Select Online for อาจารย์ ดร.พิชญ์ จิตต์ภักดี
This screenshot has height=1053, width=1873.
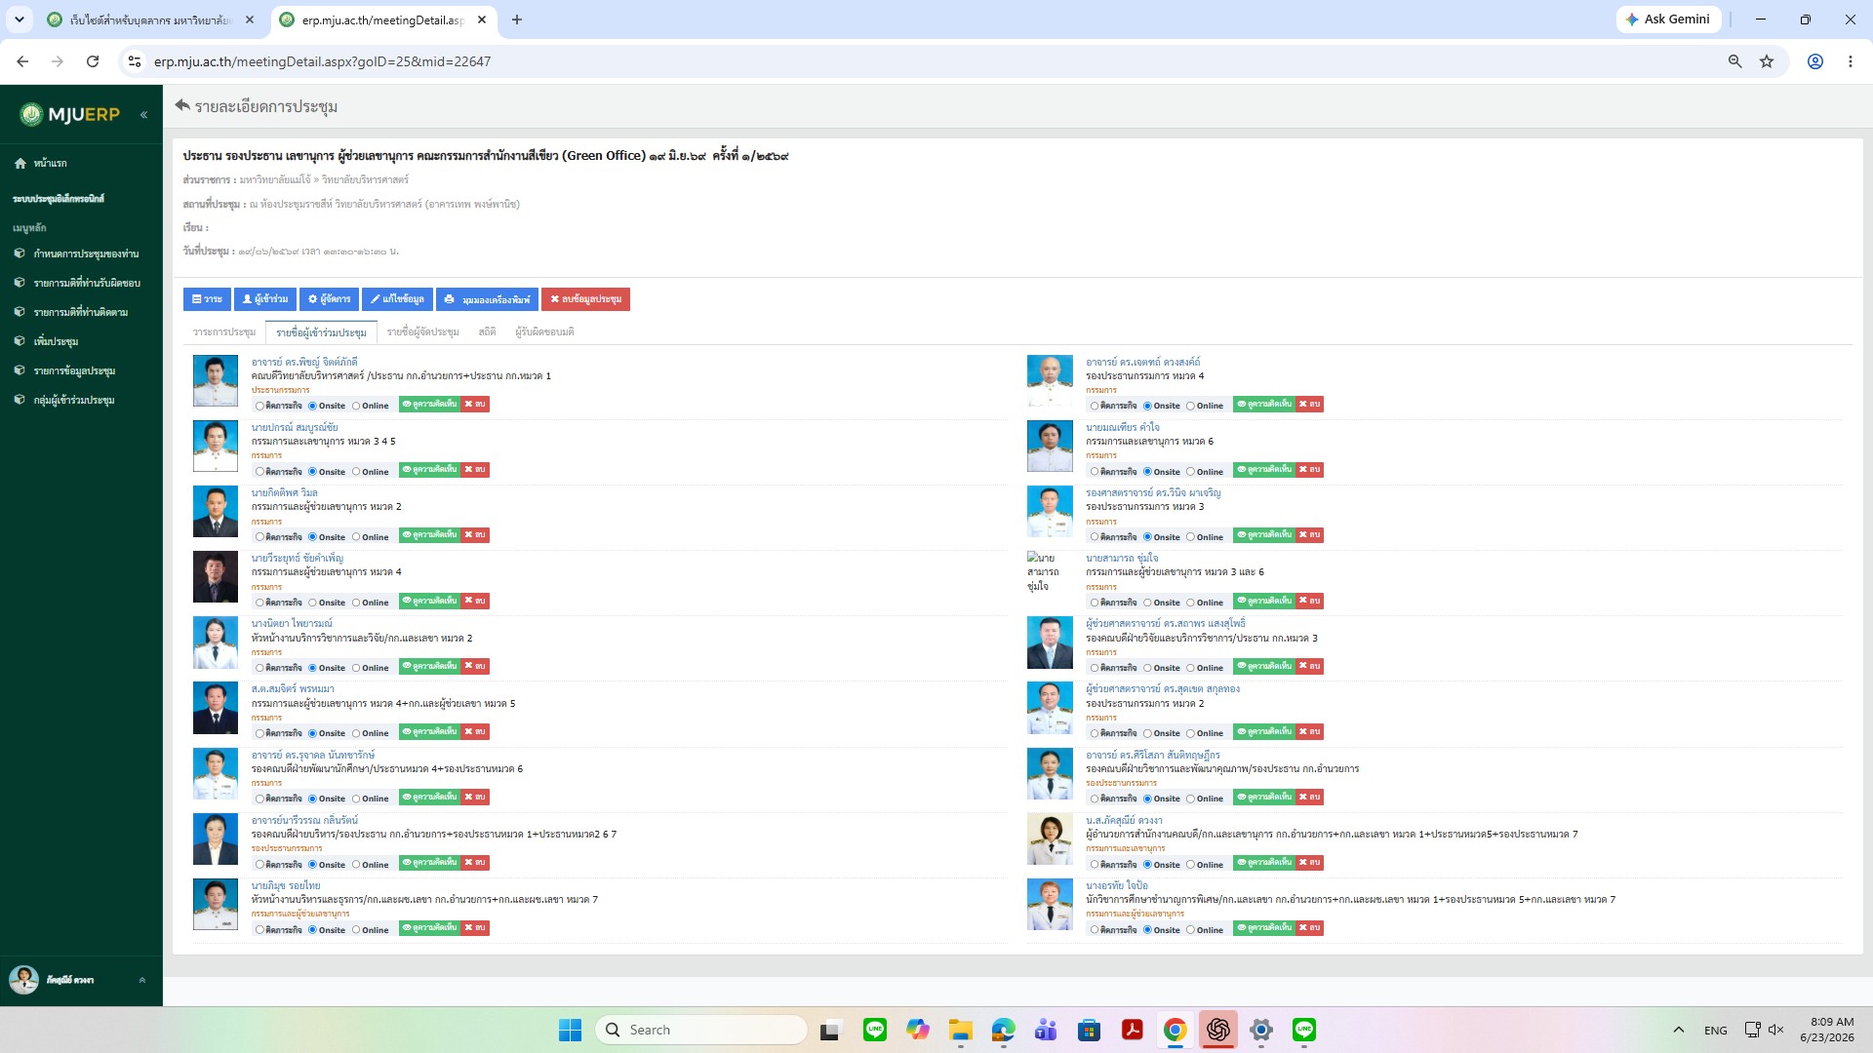pyautogui.click(x=356, y=406)
